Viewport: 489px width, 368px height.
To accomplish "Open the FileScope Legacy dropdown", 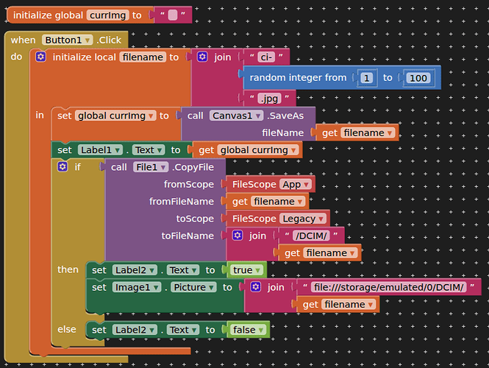I will pos(321,219).
